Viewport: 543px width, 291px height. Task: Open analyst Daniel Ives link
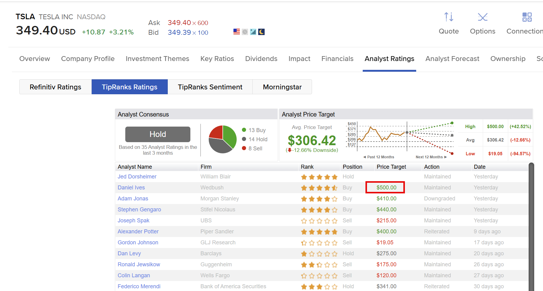point(131,188)
